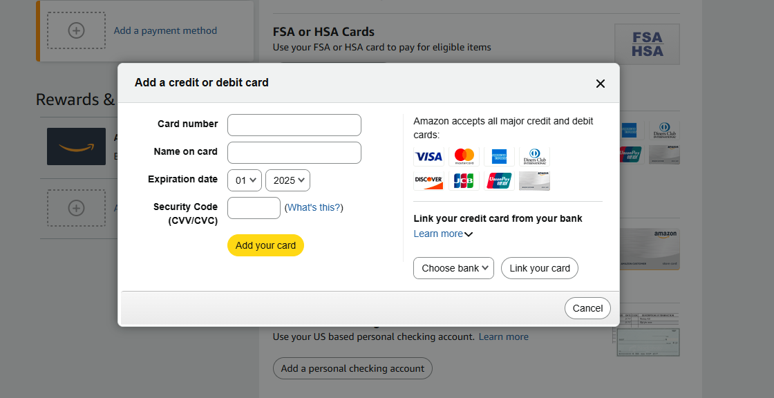774x398 pixels.
Task: Click the American Express logo in dialog
Action: (499, 157)
